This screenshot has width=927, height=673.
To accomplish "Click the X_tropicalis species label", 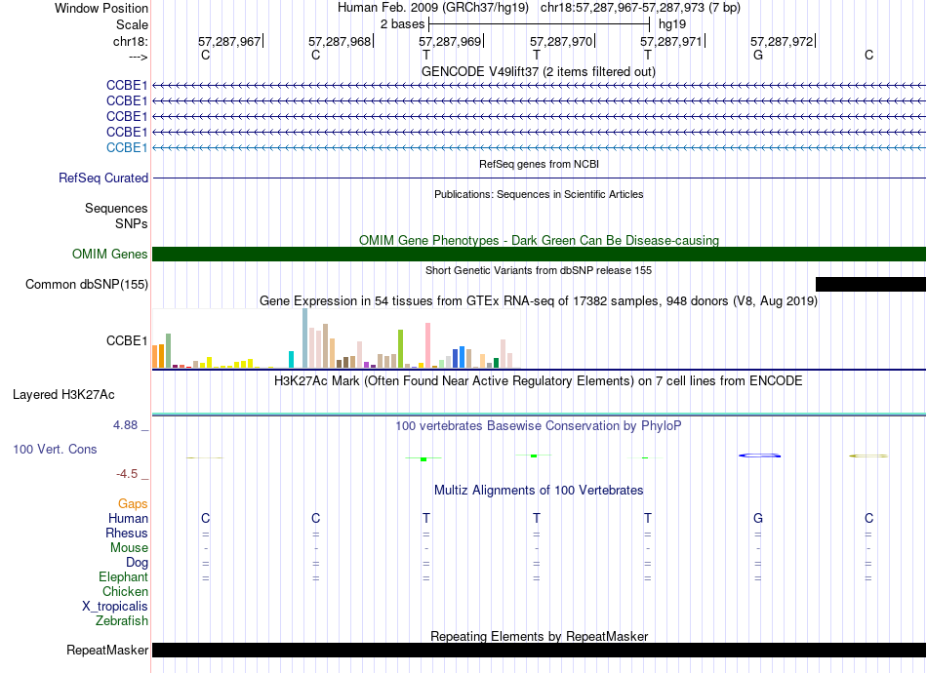I will (x=115, y=607).
